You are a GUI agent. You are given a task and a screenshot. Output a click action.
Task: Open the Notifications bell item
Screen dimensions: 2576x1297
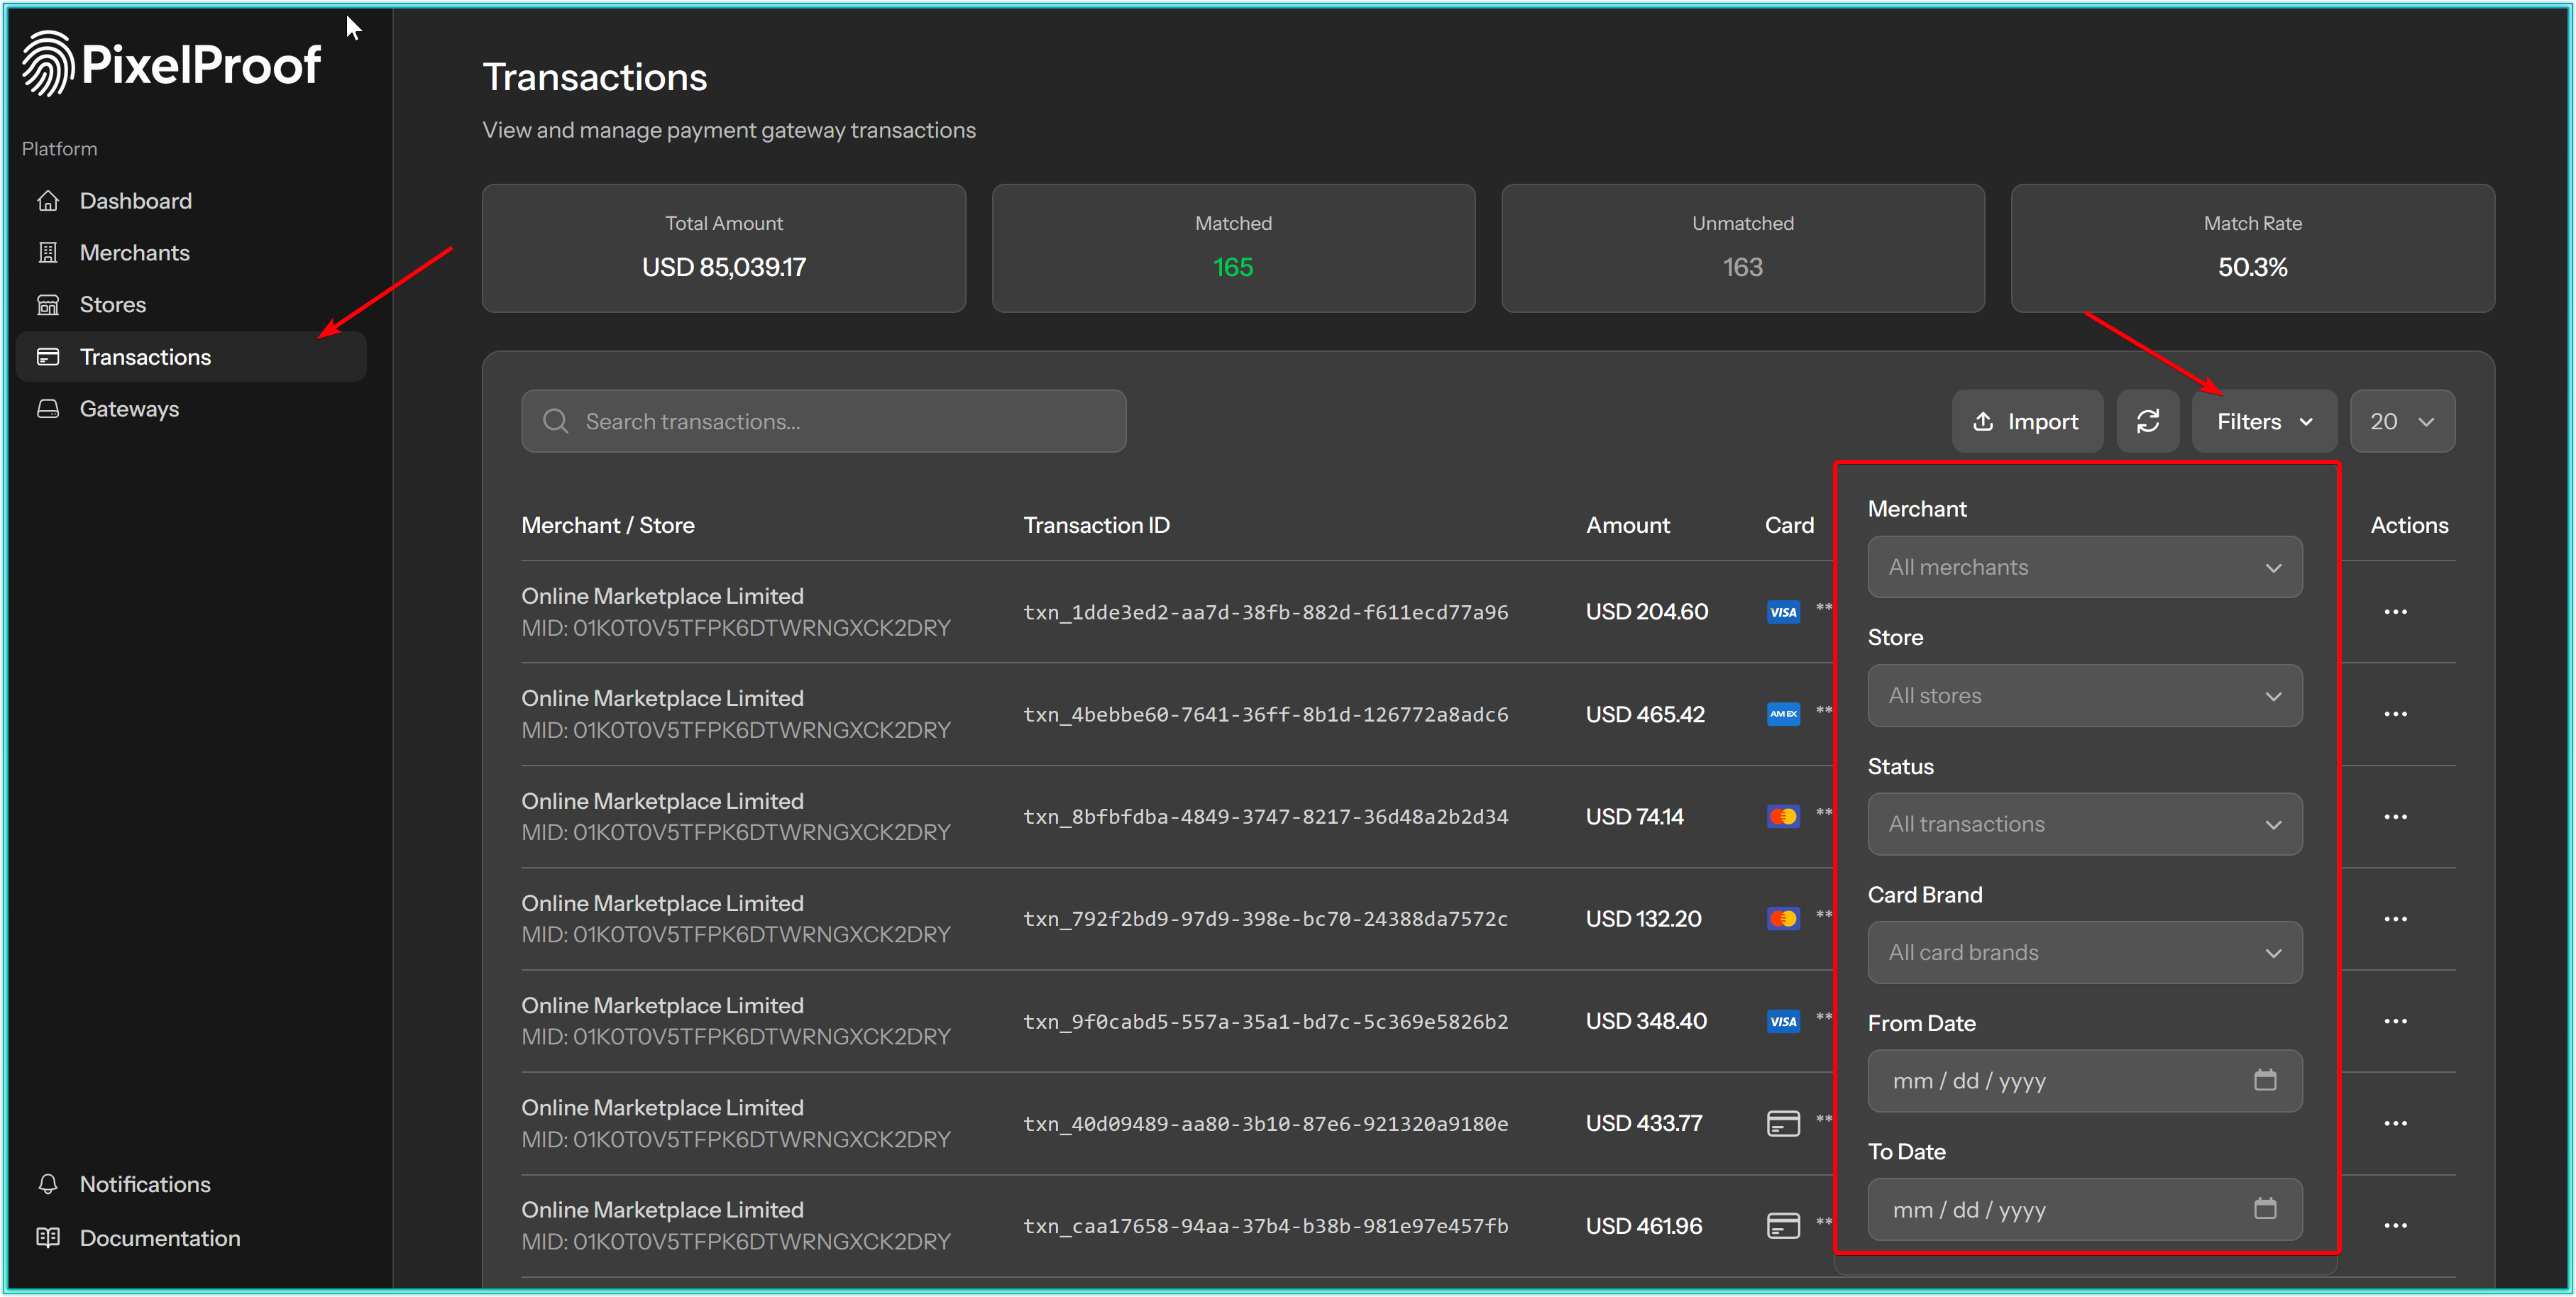pyautogui.click(x=144, y=1184)
